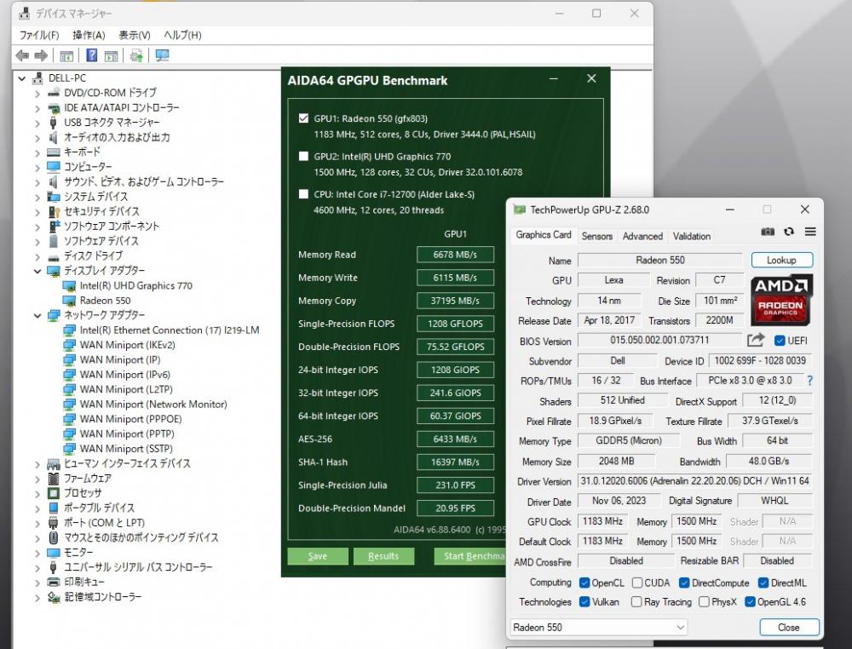
Task: Click the BIOS export share icon
Action: pyautogui.click(x=756, y=341)
